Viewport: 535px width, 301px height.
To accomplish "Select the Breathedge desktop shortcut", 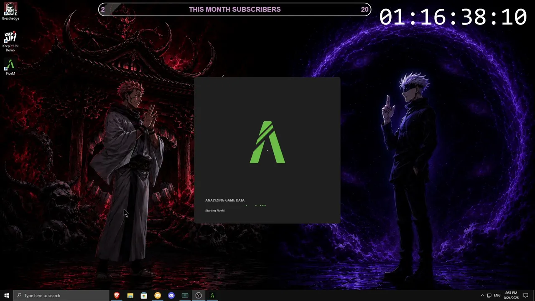I will click(10, 11).
